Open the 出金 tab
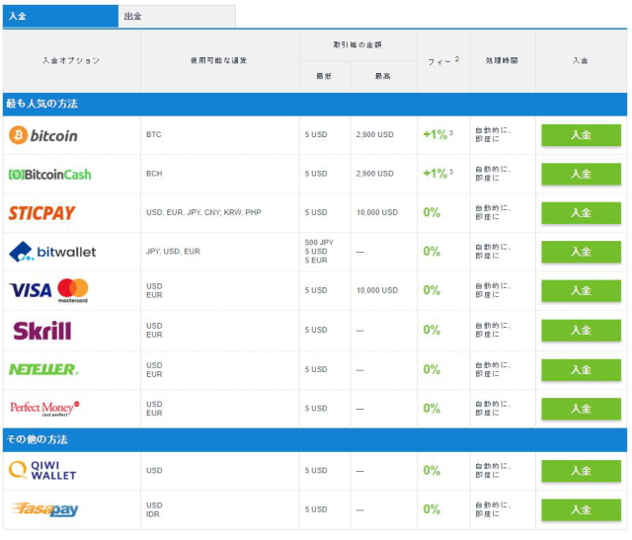 [x=177, y=16]
